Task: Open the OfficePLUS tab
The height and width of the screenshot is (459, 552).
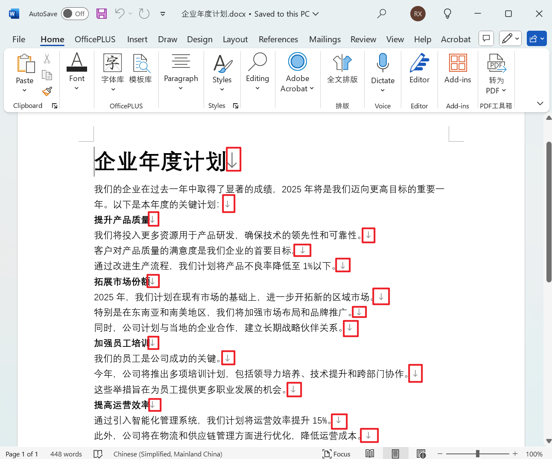Action: (x=95, y=39)
